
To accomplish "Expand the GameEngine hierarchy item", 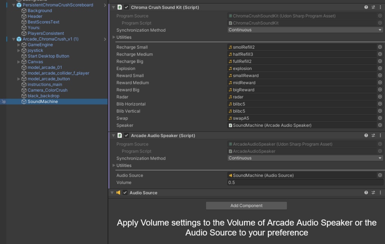I will (19, 45).
